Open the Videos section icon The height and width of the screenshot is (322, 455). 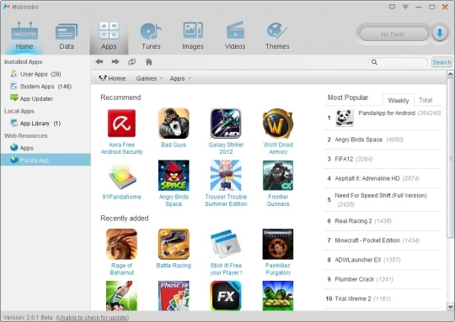pyautogui.click(x=235, y=30)
